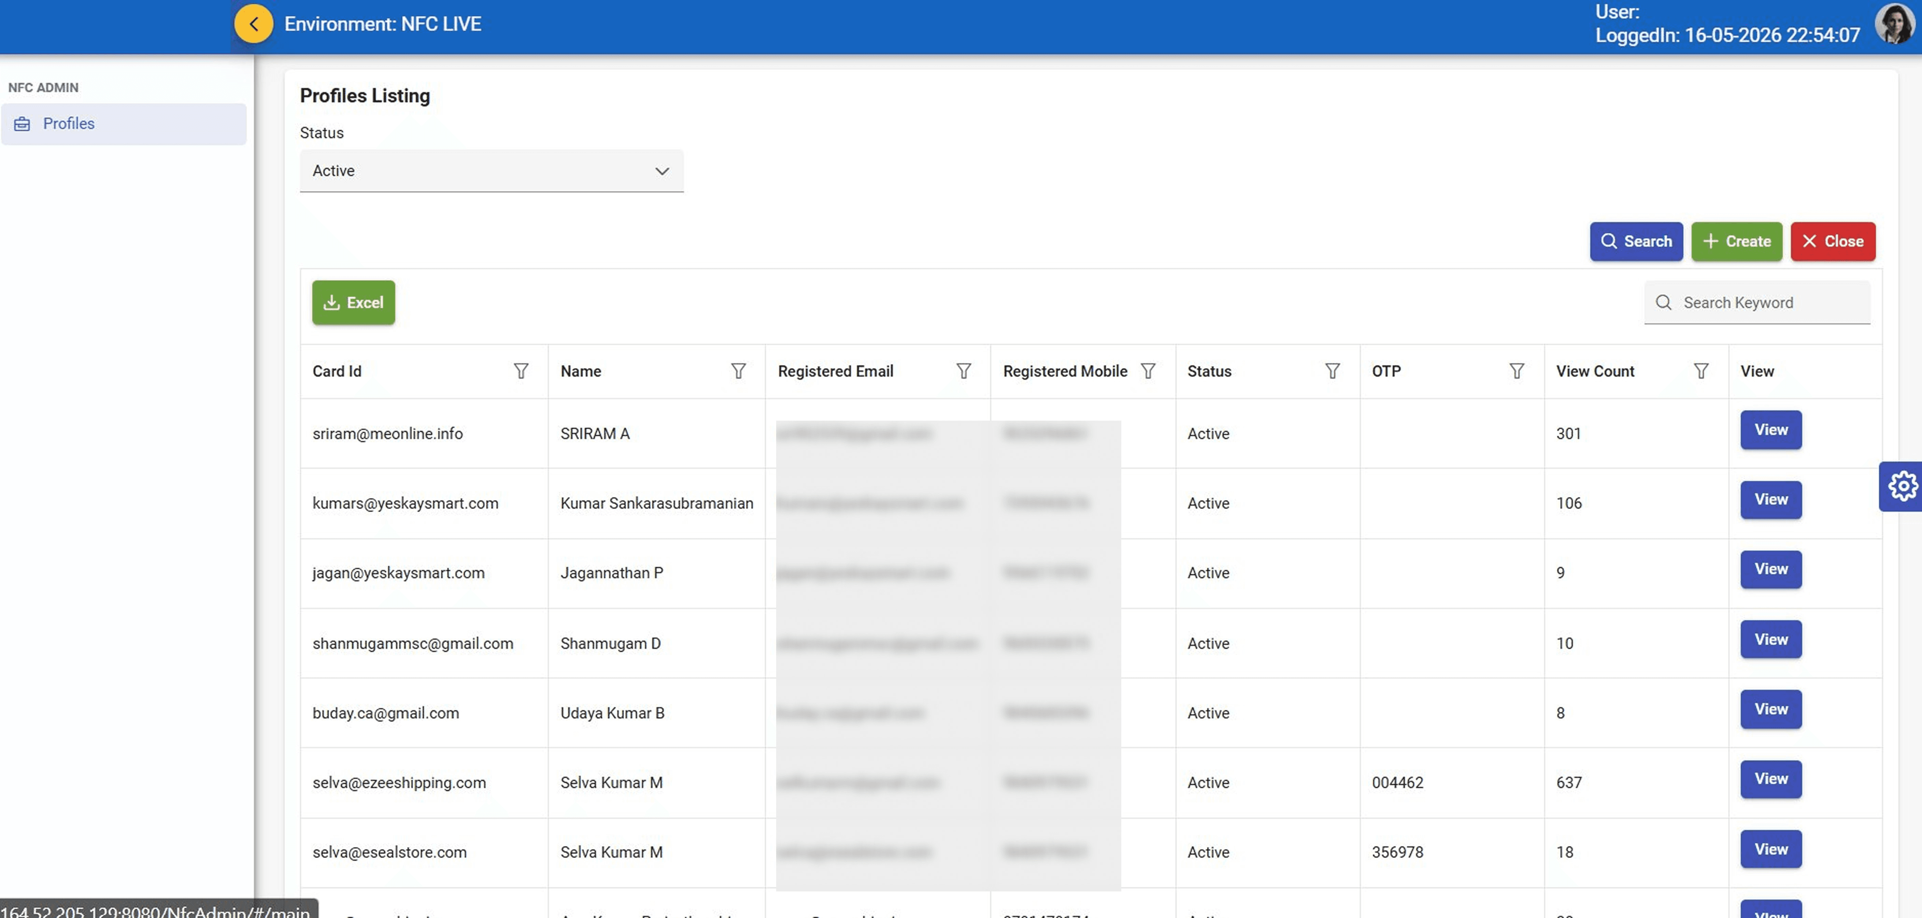Click the OTP value 004462
Viewport: 1922px width, 918px height.
click(1397, 782)
